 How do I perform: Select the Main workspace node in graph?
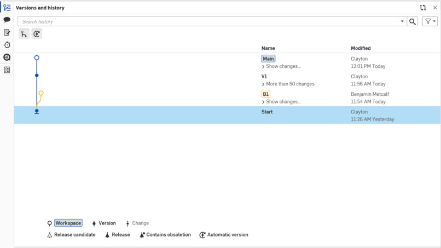click(37, 57)
